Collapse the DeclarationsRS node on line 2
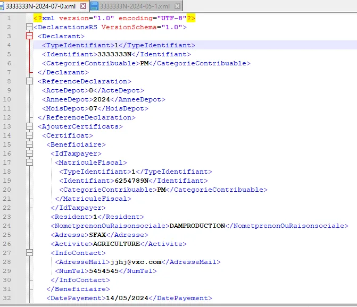Screen dimensions: 357x307 point(29,27)
